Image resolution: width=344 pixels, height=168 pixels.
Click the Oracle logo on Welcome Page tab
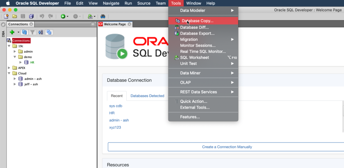[101, 24]
